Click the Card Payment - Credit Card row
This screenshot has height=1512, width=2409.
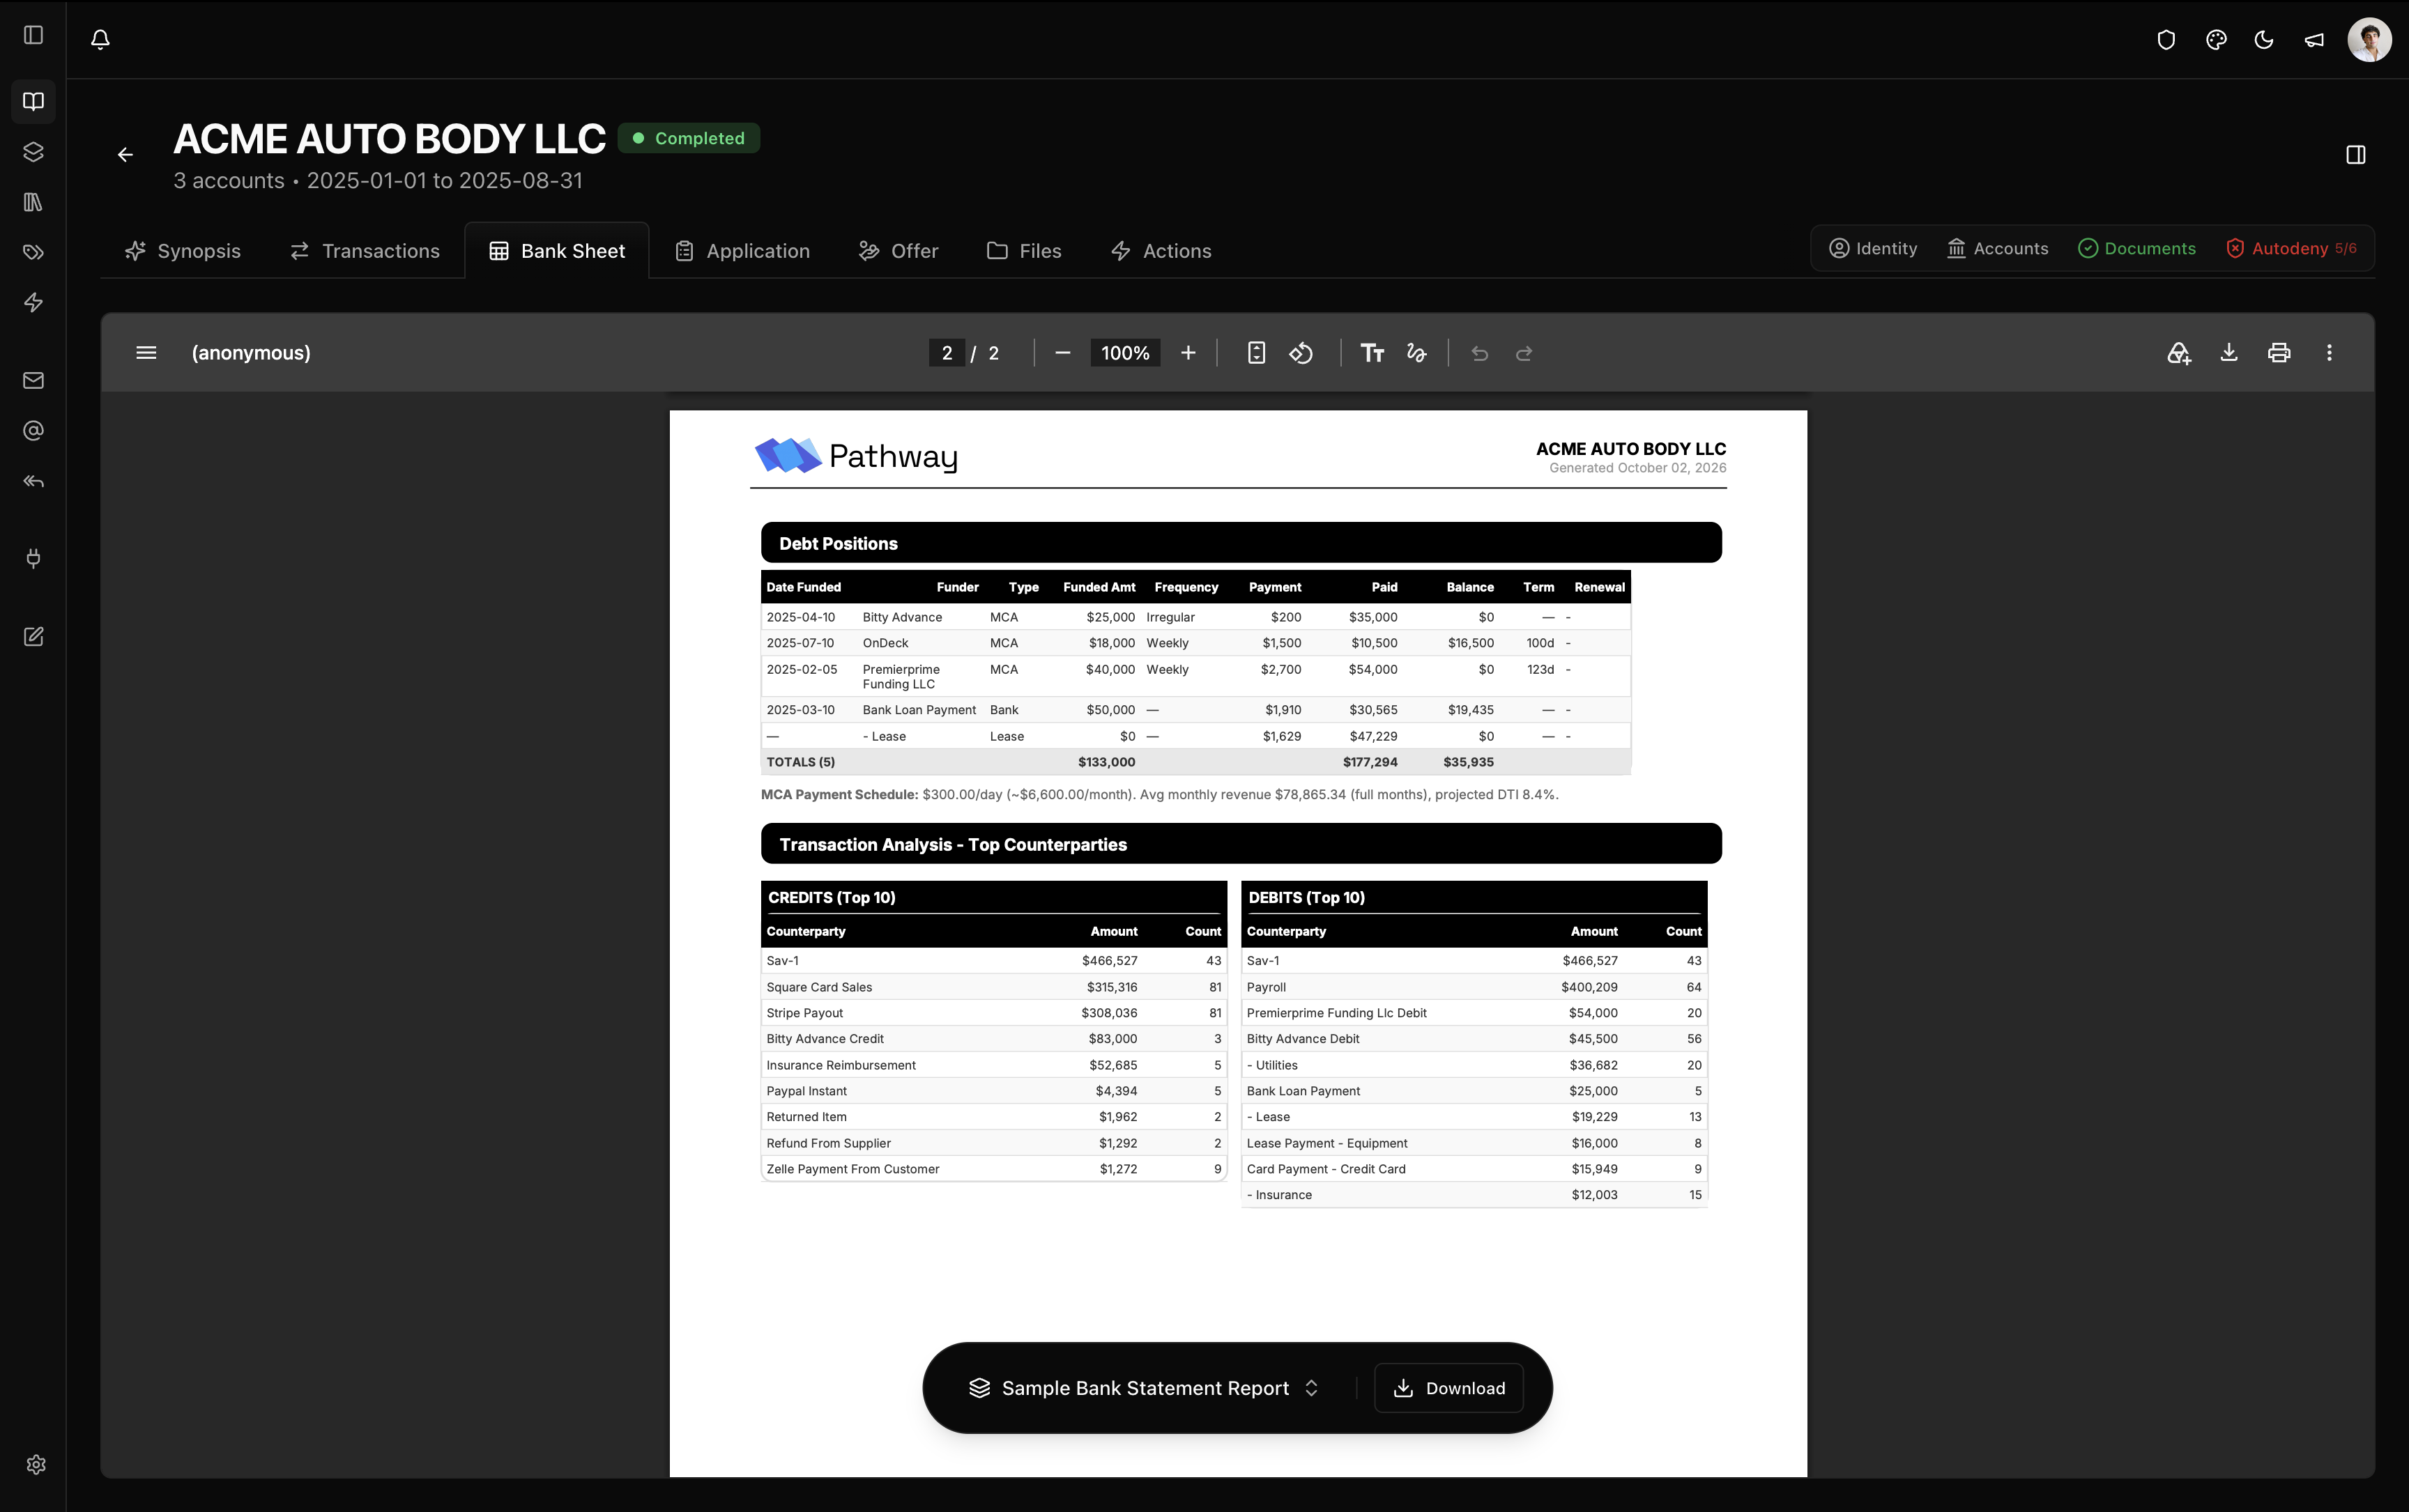[x=1474, y=1169]
